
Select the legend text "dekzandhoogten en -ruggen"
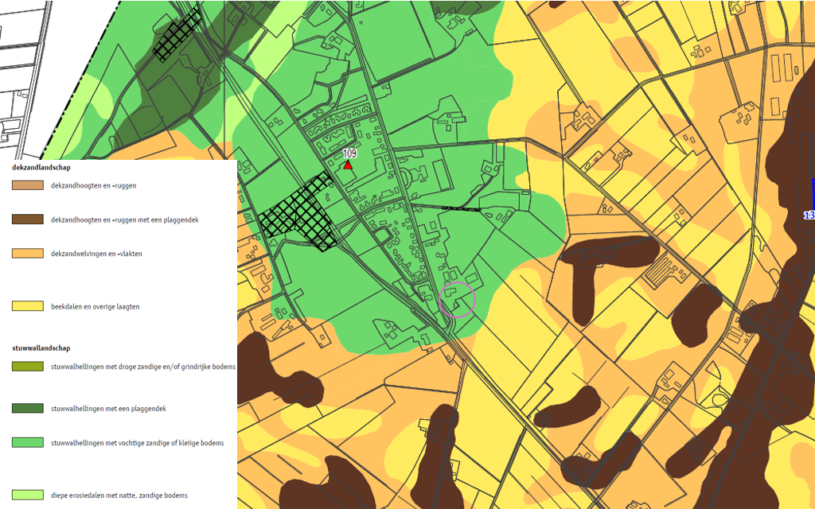(94, 185)
